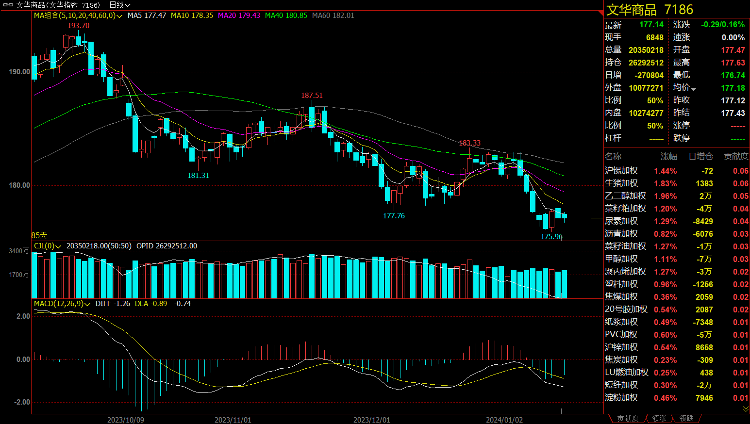
Task: Click the MA5 177.47 value label
Action: (147, 16)
